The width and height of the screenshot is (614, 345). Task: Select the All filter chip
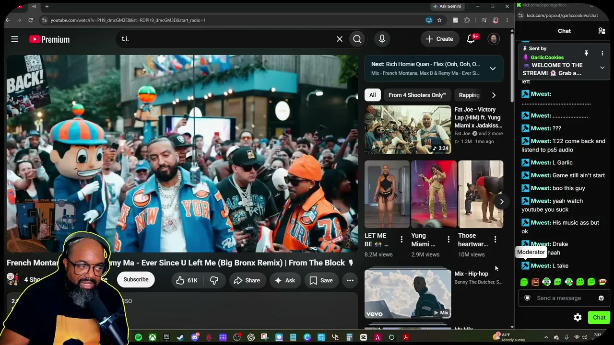pos(372,95)
